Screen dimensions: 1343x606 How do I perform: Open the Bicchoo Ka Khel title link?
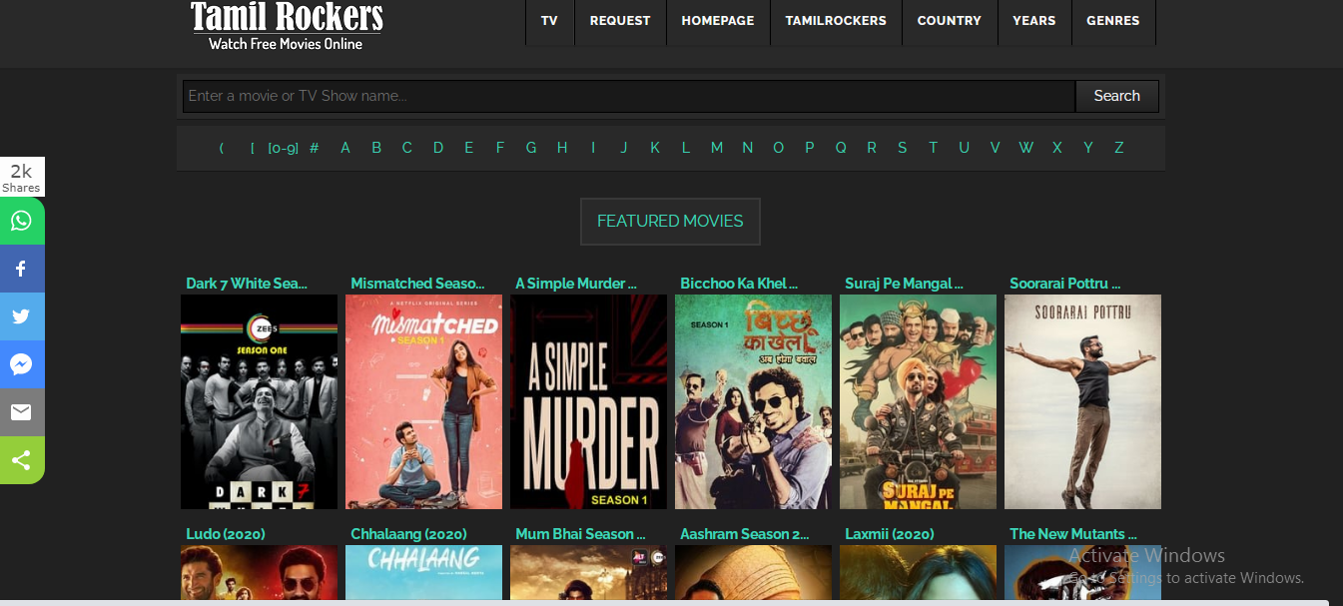739,284
